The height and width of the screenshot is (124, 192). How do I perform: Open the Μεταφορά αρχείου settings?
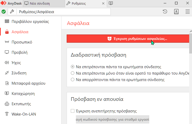(x=25, y=83)
